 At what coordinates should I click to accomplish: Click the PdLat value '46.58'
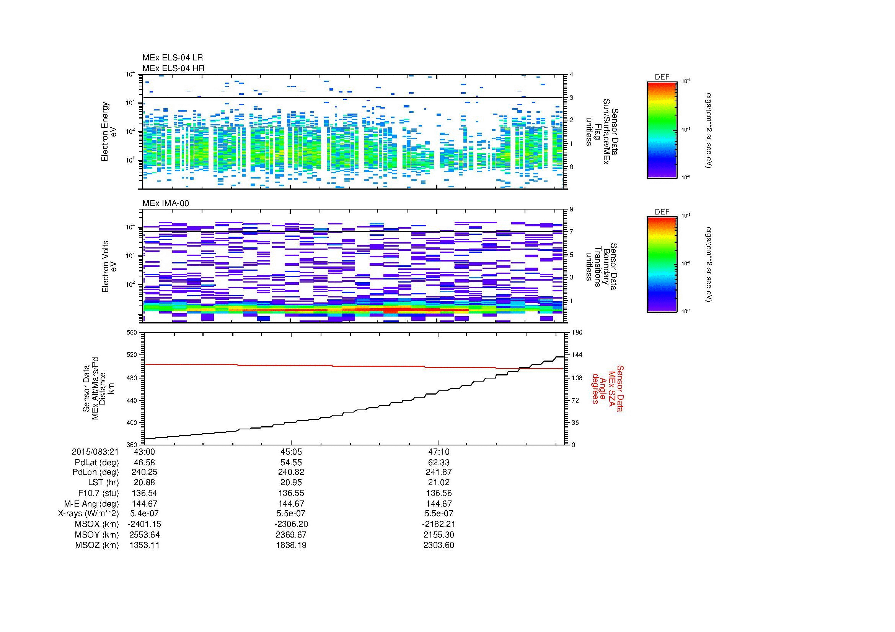144,463
